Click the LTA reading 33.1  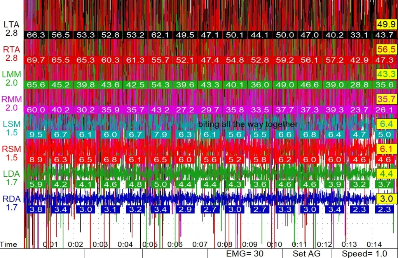pyautogui.click(x=359, y=35)
